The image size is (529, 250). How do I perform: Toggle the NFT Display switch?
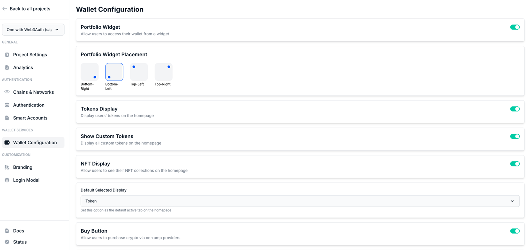pos(515,164)
